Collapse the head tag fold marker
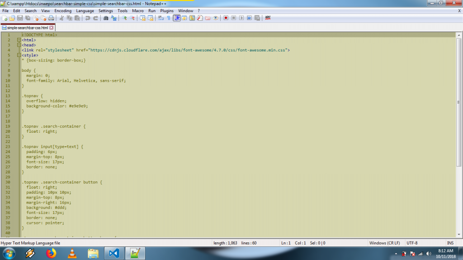Image resolution: width=463 pixels, height=260 pixels. click(x=19, y=45)
